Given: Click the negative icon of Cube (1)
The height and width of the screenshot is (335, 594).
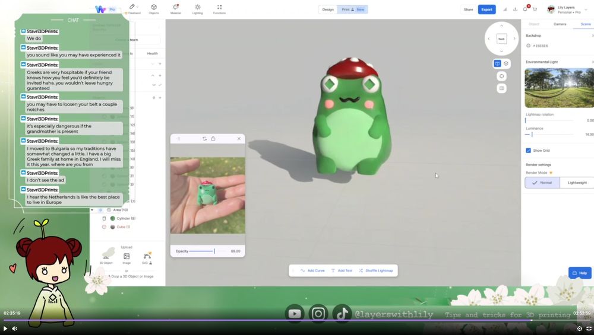Looking at the screenshot, I should [104, 227].
